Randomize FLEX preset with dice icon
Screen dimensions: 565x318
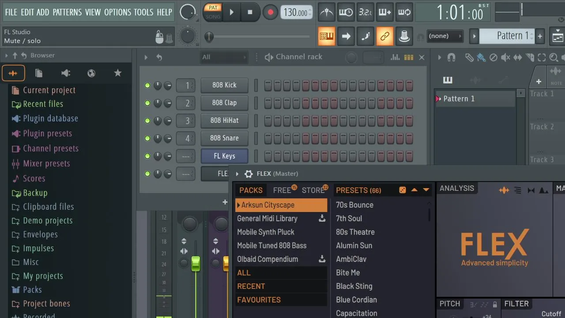click(x=403, y=190)
